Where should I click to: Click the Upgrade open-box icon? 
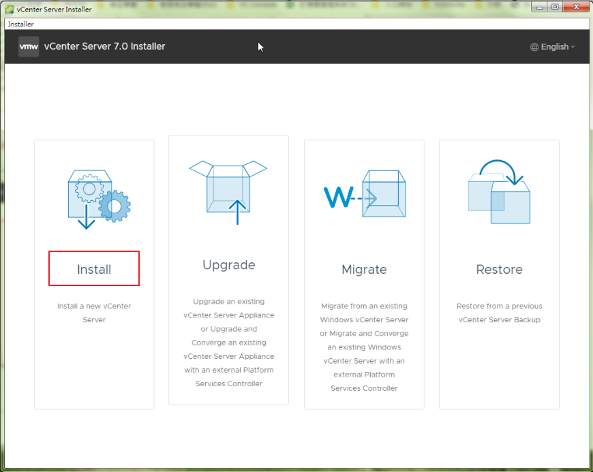(228, 192)
